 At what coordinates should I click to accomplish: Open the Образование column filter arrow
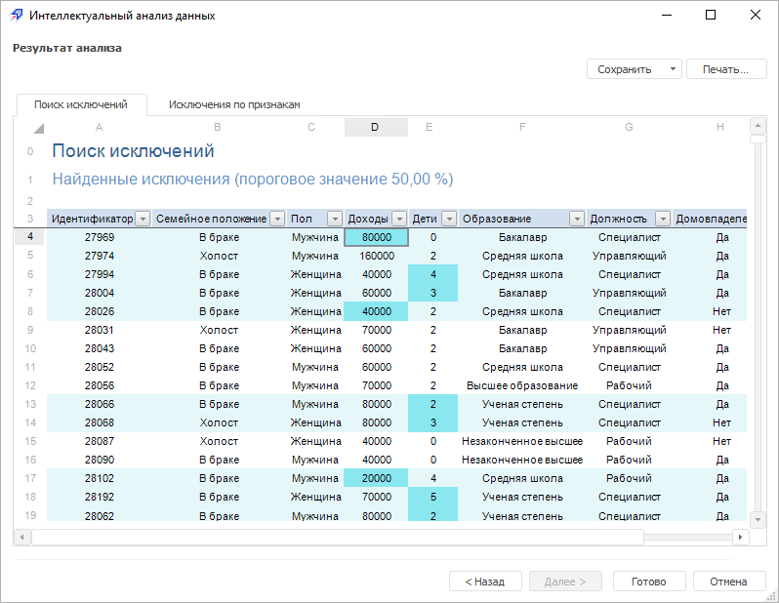(577, 219)
